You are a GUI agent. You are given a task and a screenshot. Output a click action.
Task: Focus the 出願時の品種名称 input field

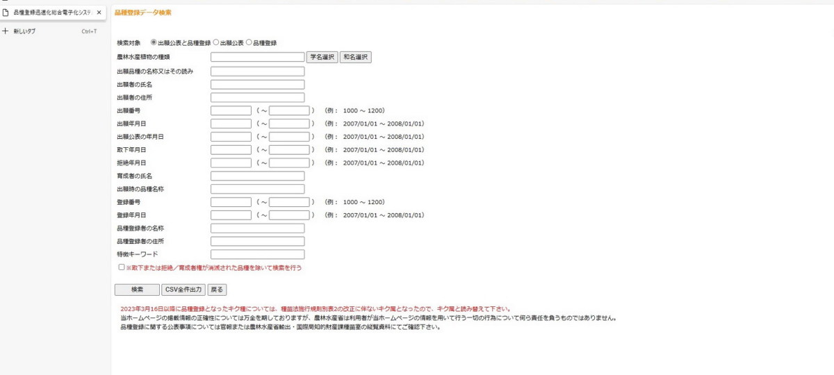pyautogui.click(x=258, y=189)
